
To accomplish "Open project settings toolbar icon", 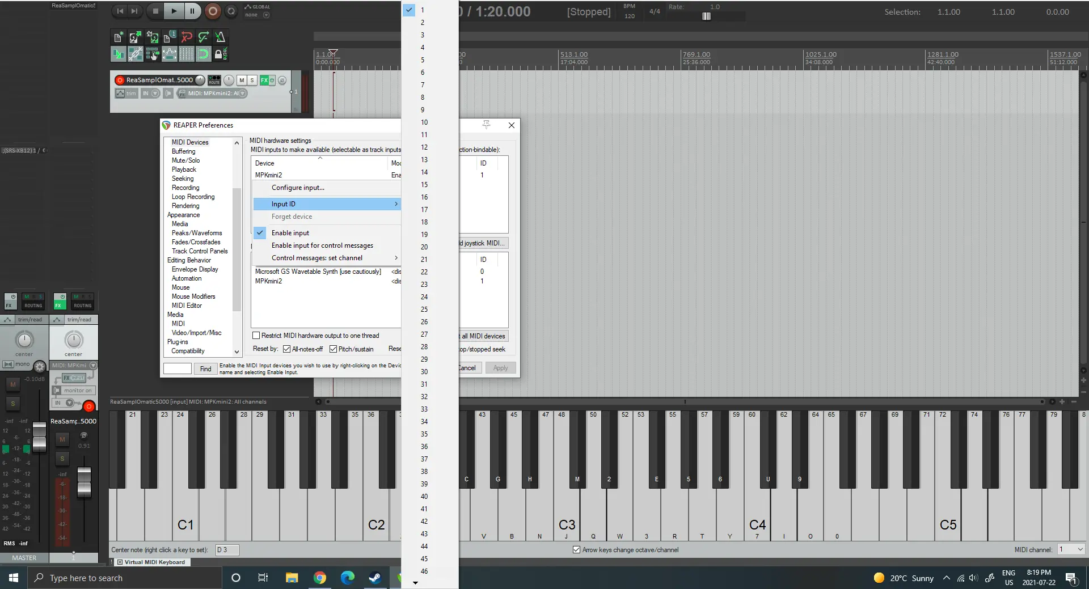I will (169, 37).
